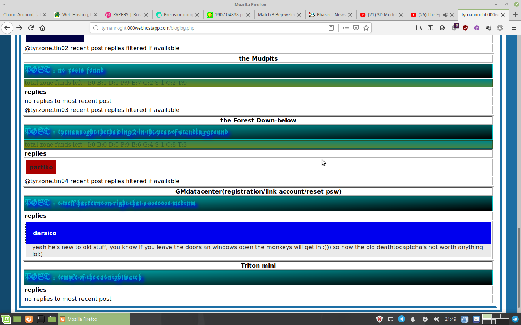Launch the Terminal from the taskbar
This screenshot has width=521, height=325.
pos(41,319)
